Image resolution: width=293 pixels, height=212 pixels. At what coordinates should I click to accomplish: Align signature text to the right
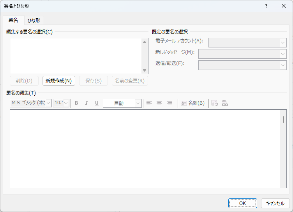click(x=169, y=103)
